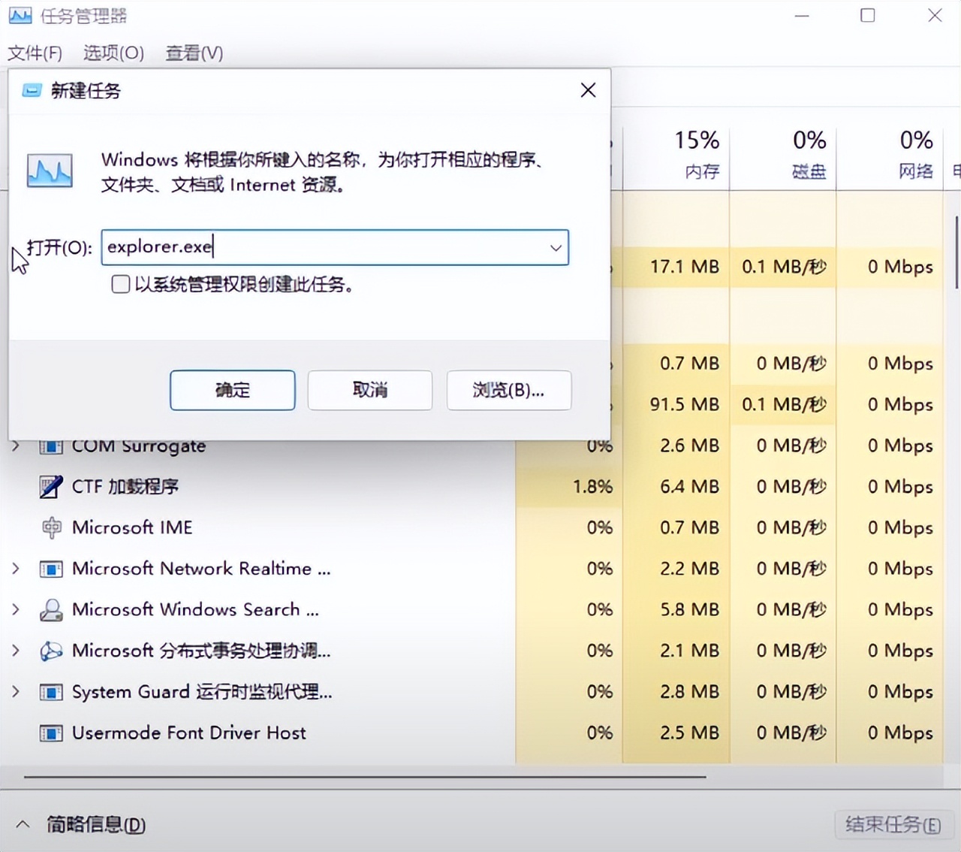Click the Usermode Font Driver Host icon
This screenshot has height=852, width=961.
pyautogui.click(x=50, y=733)
